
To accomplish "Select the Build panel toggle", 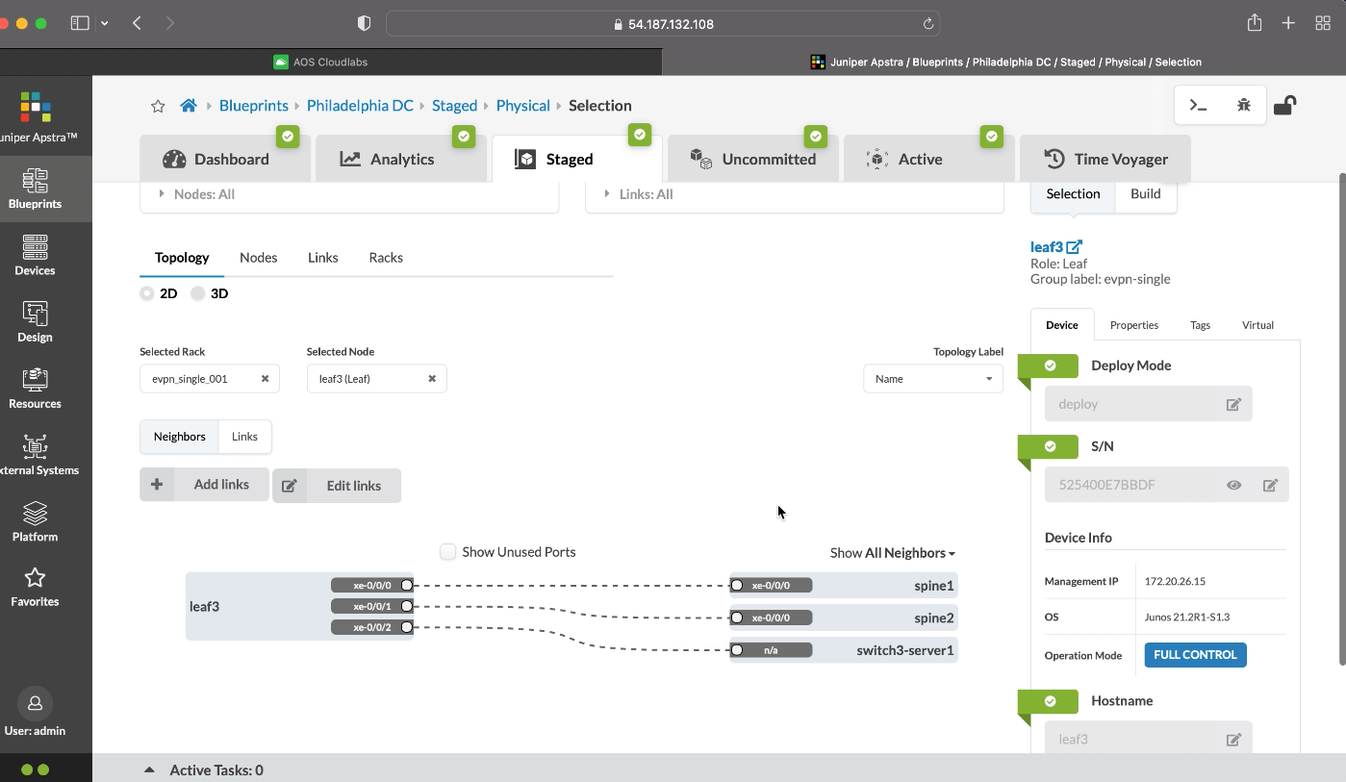I will [x=1145, y=194].
